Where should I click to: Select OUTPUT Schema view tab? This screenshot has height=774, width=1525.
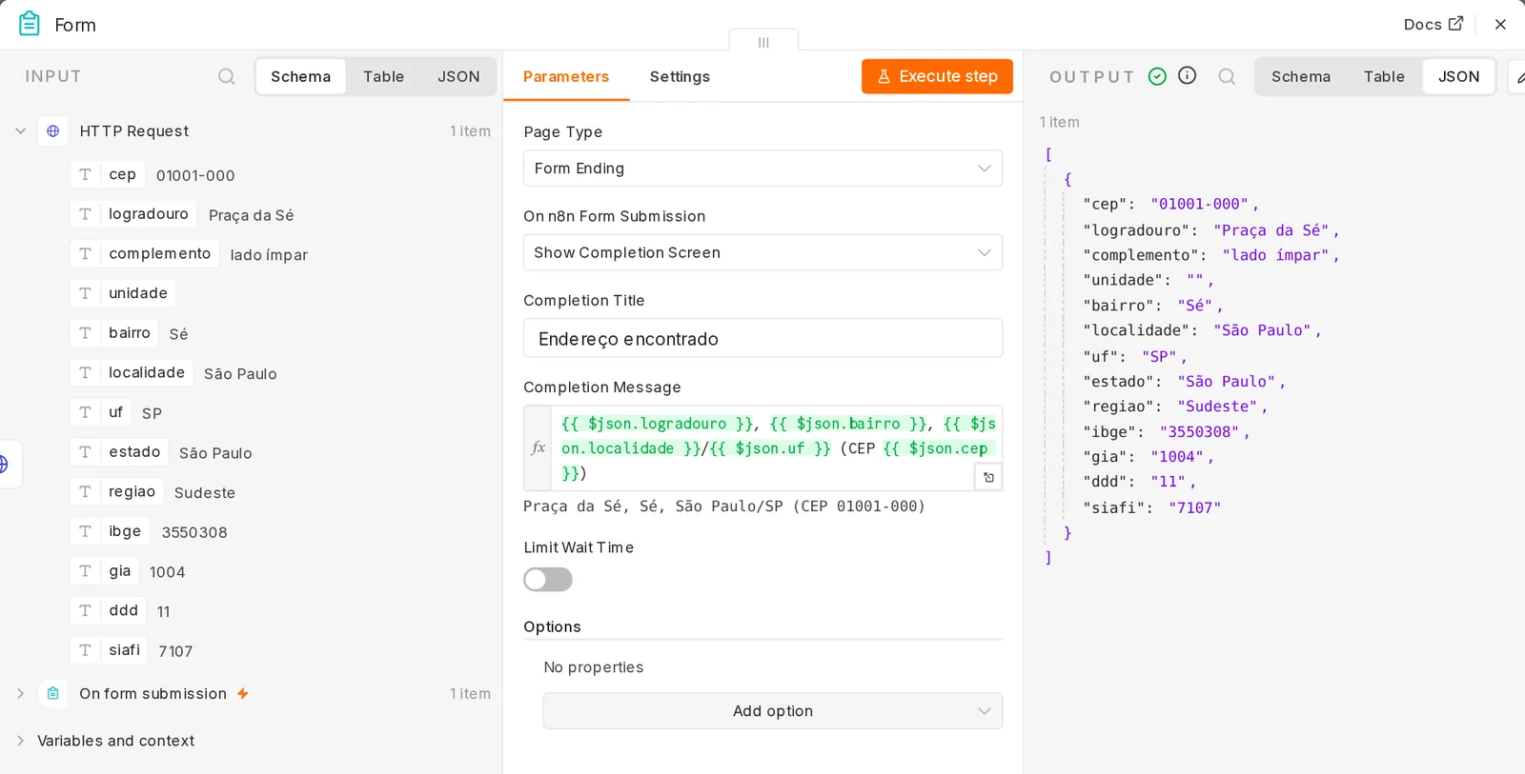(1301, 76)
